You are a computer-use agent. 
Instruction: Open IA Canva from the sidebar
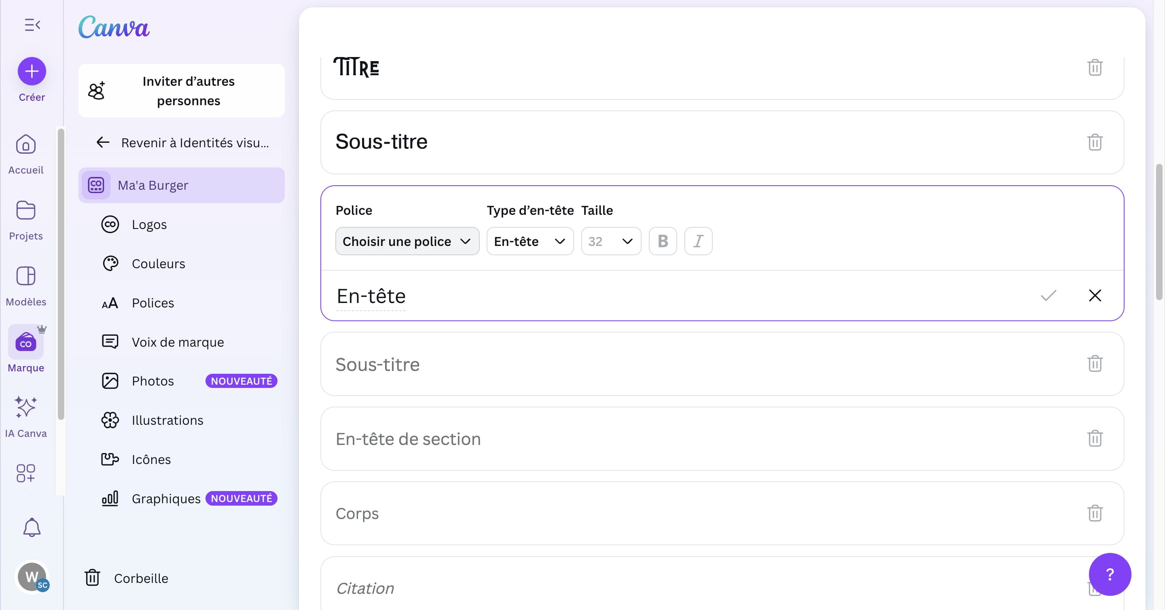tap(26, 416)
